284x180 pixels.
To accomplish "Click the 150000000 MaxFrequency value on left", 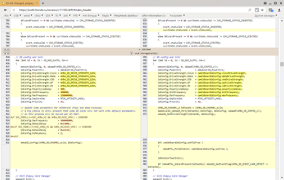I will click(67, 95).
